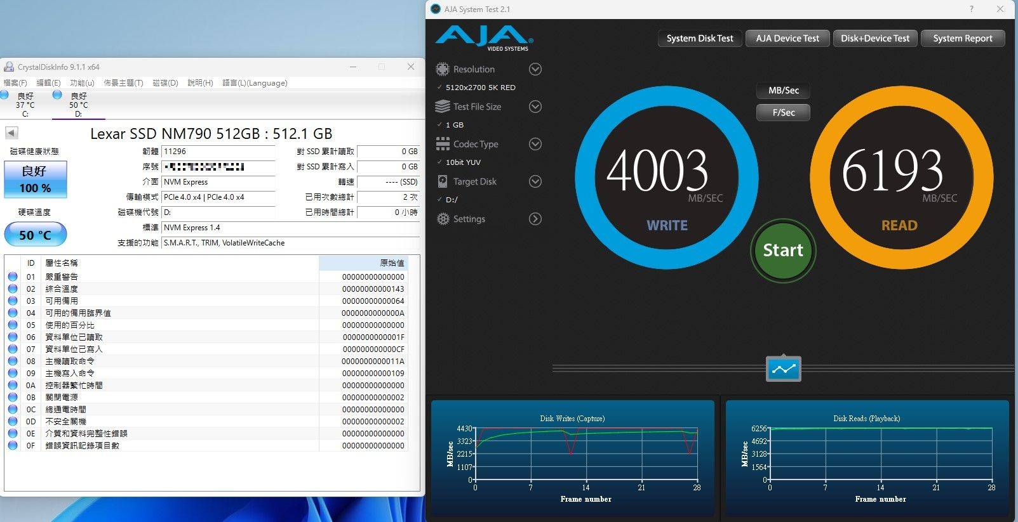1018x522 pixels.
Task: Click the AJA logo
Action: pos(484,37)
